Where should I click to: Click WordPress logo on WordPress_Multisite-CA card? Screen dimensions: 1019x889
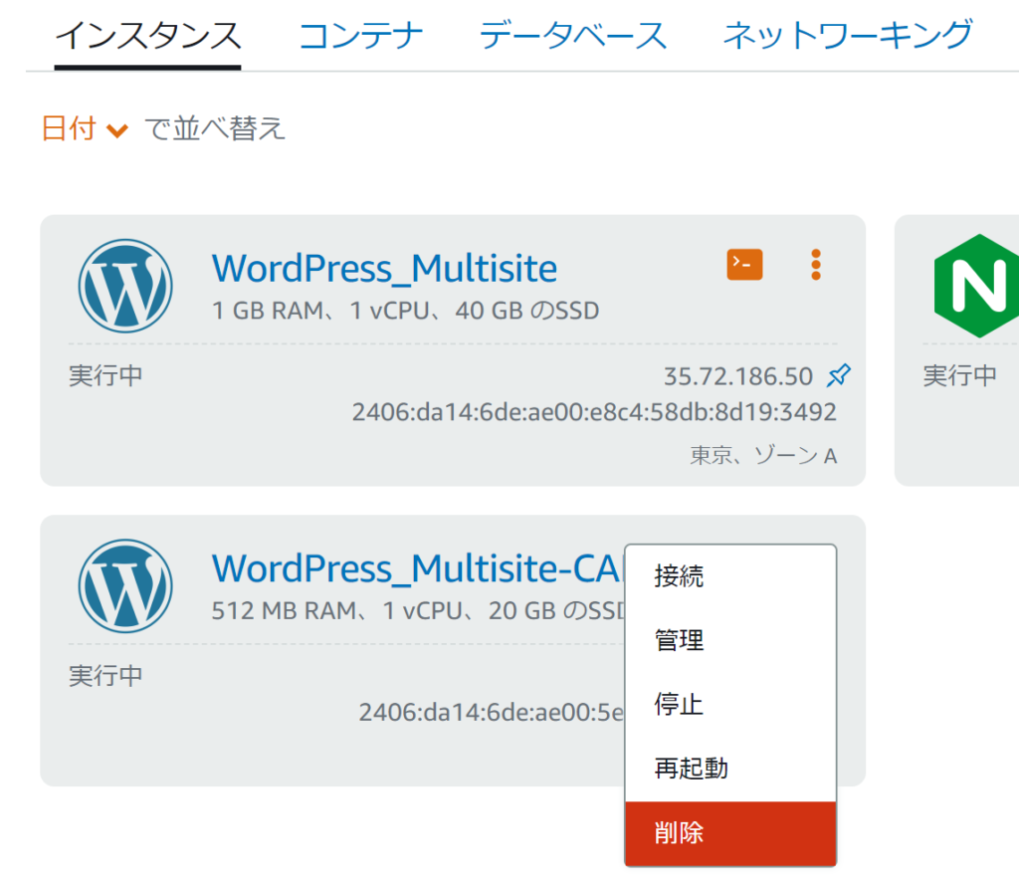(x=125, y=585)
